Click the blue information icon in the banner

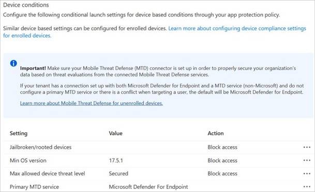click(13, 63)
